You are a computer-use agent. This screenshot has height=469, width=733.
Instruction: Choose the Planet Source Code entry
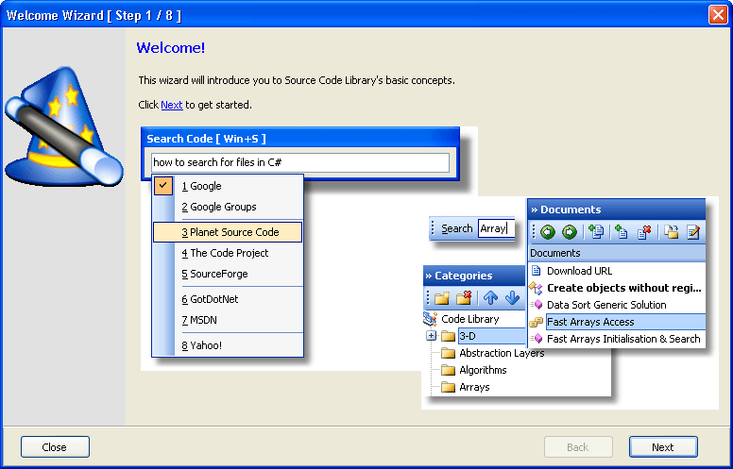coord(228,232)
